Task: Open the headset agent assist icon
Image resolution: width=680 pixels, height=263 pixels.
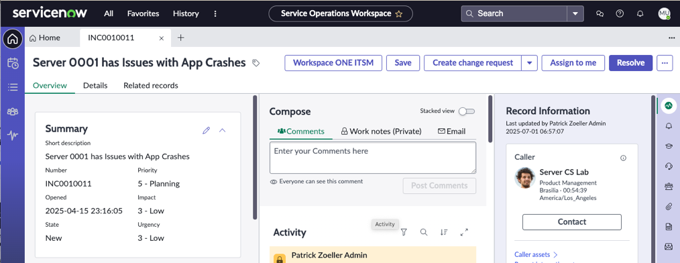Action: [669, 166]
